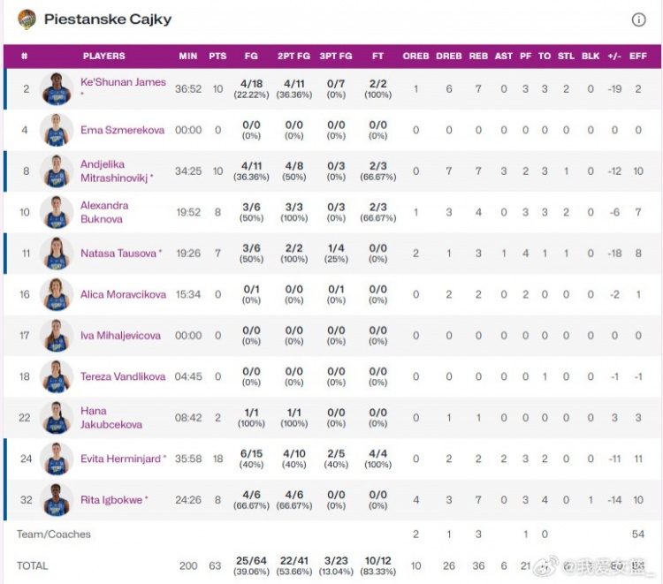Screen dimensions: 663x584
Task: Click the +/- column header
Action: tap(613, 56)
